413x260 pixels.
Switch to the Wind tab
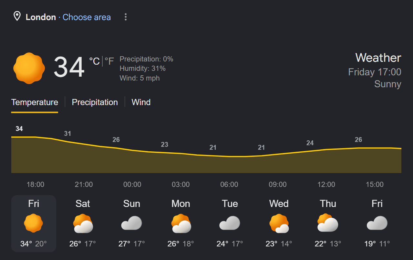point(141,102)
